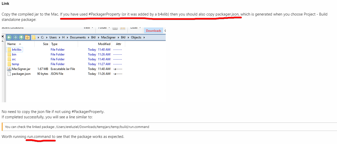This screenshot has width=337, height=144.
Task: Select the temp folder name
Action: 16,64
